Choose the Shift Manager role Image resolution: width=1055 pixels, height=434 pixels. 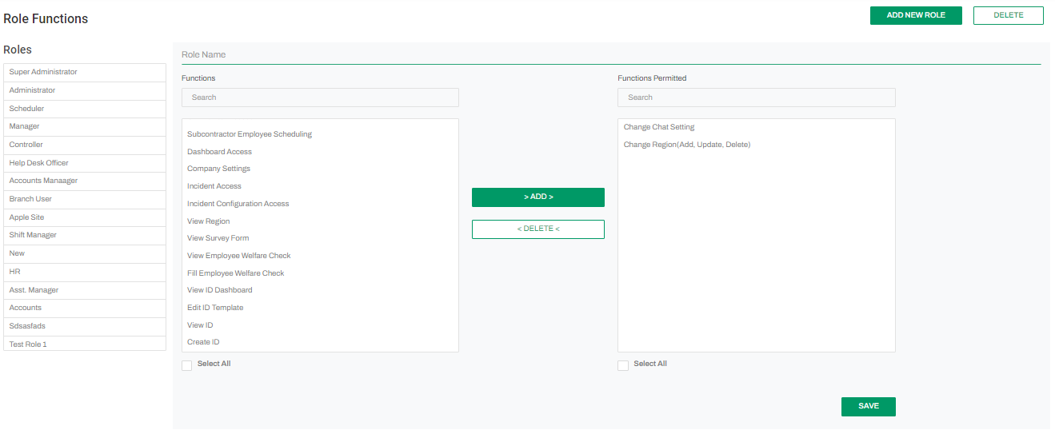[x=85, y=235]
